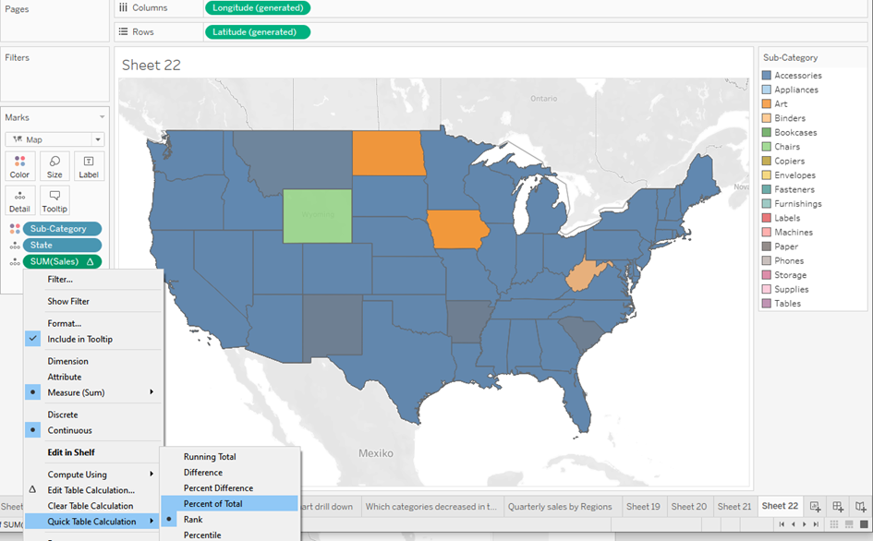Image resolution: width=873 pixels, height=541 pixels.
Task: Click the Rows shelf icon
Action: tap(123, 31)
